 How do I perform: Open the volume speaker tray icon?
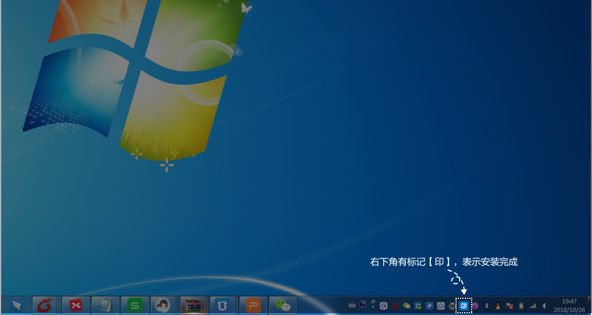pos(544,306)
